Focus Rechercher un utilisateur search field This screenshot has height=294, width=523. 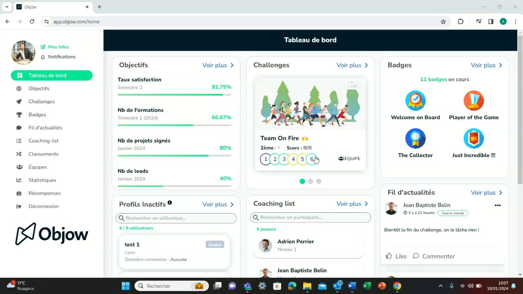click(176, 218)
